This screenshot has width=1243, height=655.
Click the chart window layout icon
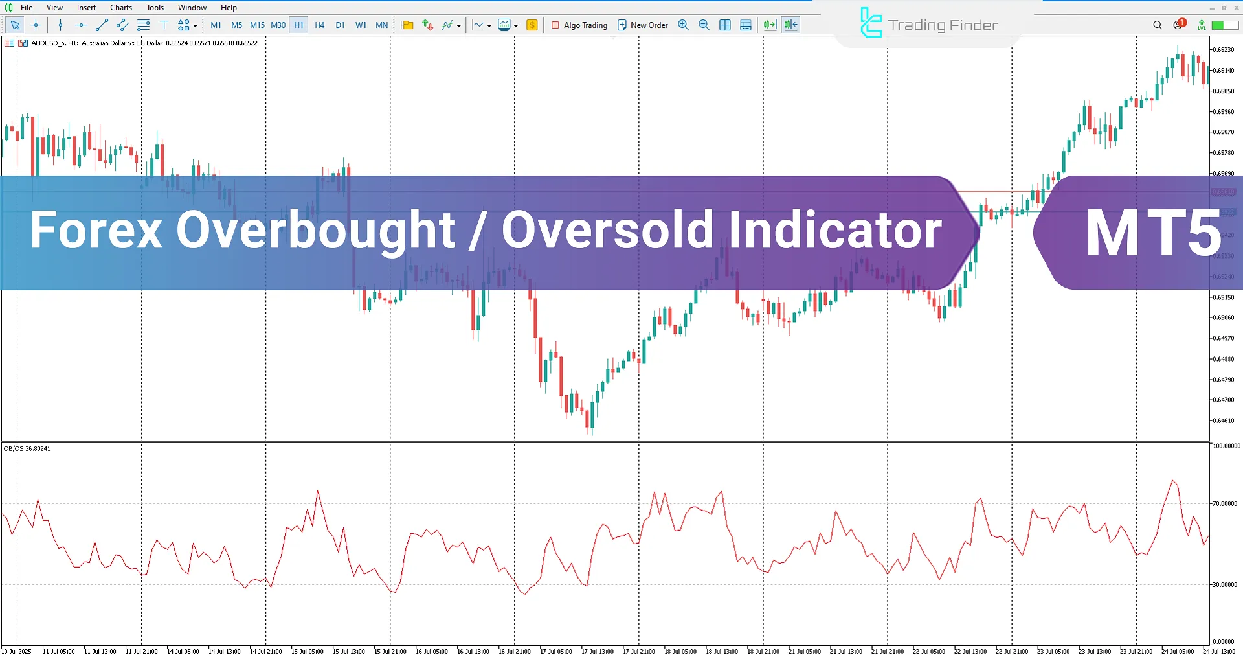click(x=746, y=25)
